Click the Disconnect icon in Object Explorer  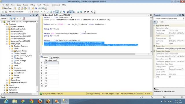(x=14, y=18)
